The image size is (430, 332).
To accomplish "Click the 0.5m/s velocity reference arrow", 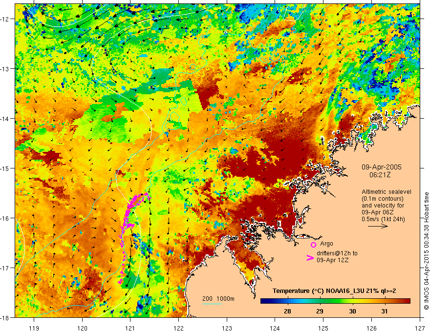I will (x=378, y=226).
